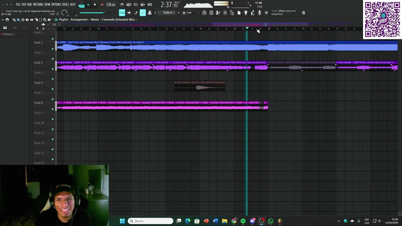Toggle the 3.2.1 countdown before recording

(136, 5)
